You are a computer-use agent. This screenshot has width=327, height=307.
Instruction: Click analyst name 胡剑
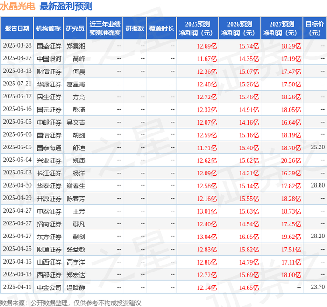click(x=79, y=135)
